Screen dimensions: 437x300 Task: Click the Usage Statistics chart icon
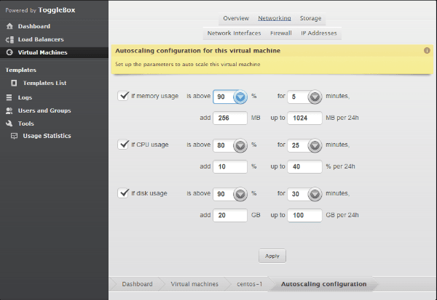14,136
